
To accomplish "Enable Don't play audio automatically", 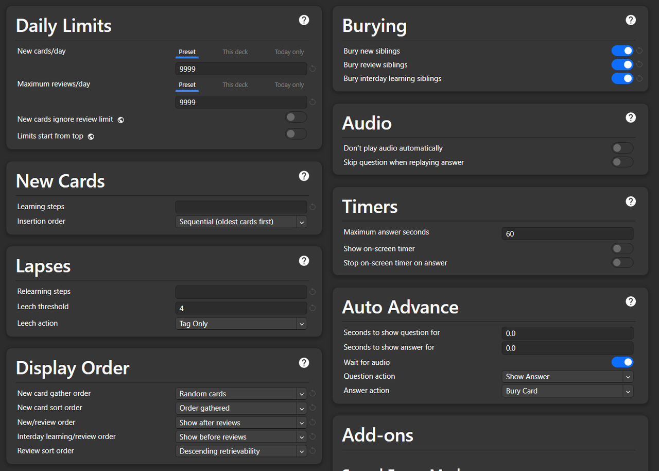I will point(622,148).
